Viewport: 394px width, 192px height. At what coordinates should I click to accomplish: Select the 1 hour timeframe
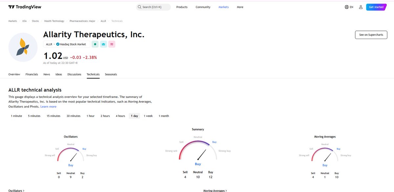point(91,116)
